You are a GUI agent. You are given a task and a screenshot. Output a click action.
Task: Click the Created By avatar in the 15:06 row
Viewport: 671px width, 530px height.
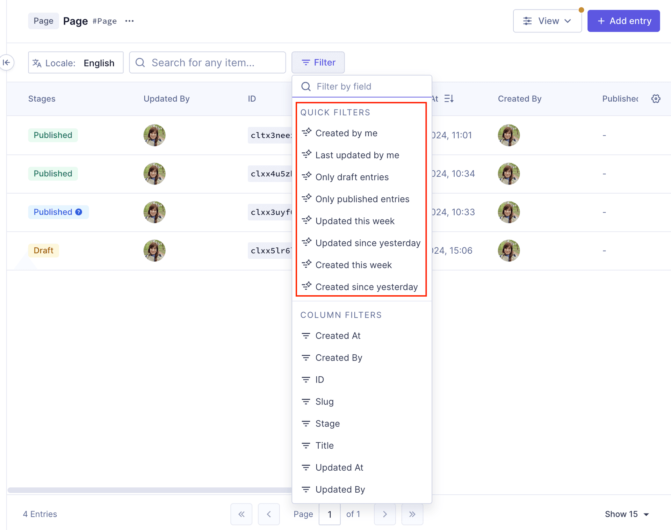pyautogui.click(x=508, y=250)
